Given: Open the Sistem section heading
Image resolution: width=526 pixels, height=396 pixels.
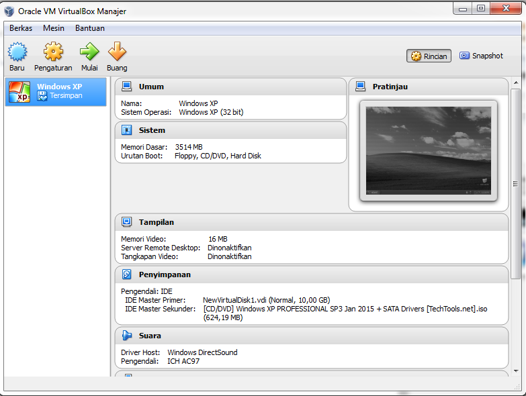Looking at the screenshot, I should coord(152,130).
